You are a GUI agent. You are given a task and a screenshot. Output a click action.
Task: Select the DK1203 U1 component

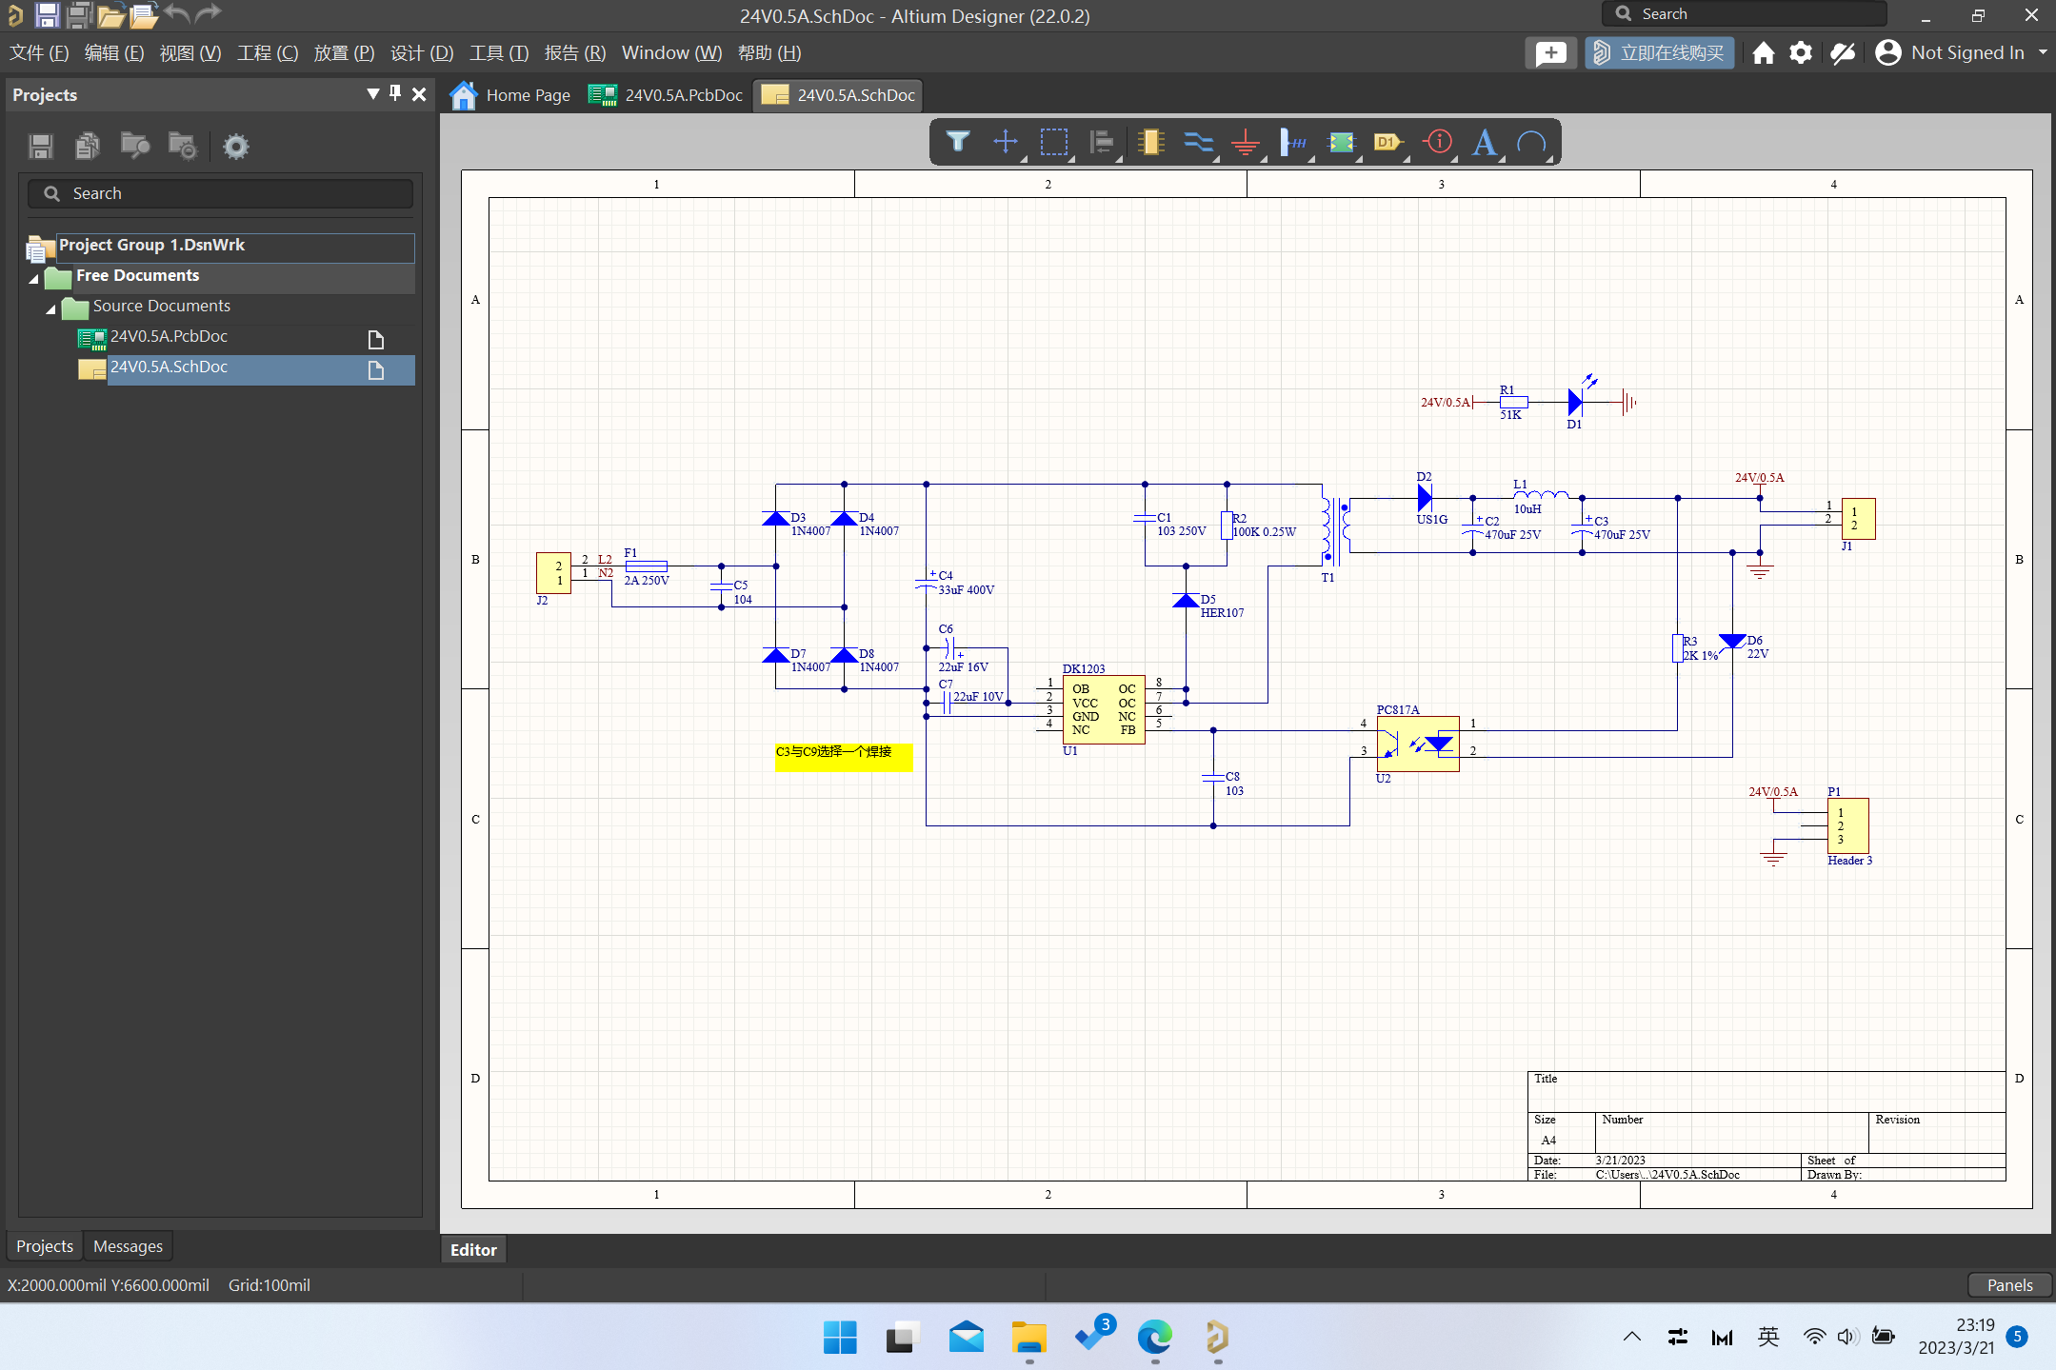coord(1104,709)
